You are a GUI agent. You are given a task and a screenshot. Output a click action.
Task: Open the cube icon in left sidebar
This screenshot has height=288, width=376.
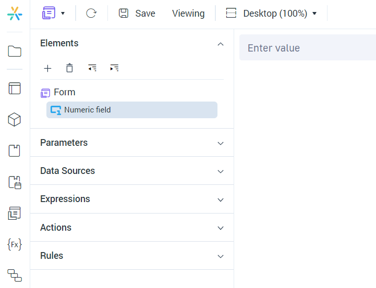click(x=15, y=120)
